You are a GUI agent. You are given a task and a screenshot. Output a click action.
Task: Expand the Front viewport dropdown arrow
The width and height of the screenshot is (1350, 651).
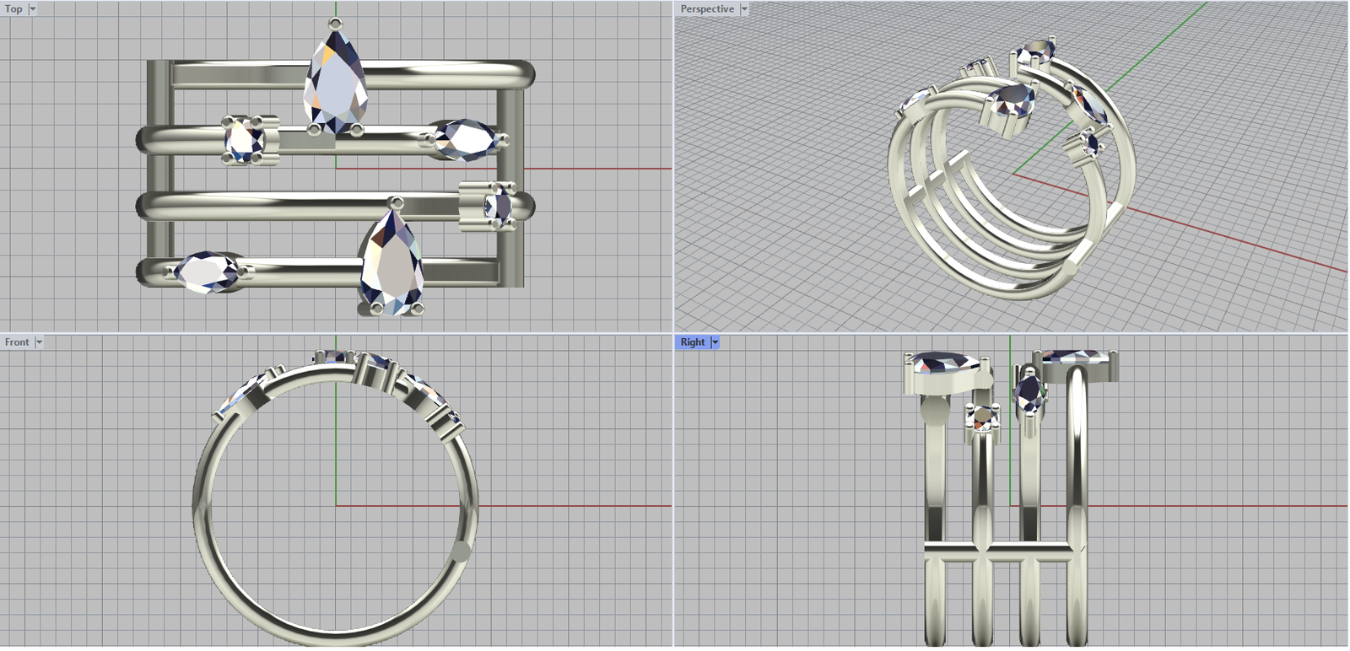pos(39,342)
